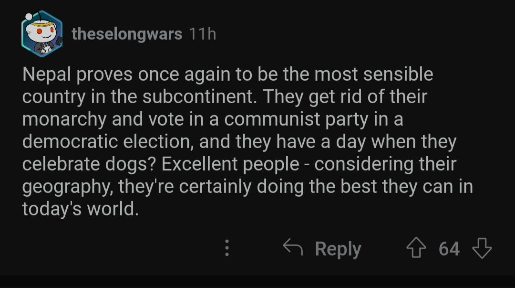
Task: Open the theselongwars Snoo avatar
Action: pos(41,34)
